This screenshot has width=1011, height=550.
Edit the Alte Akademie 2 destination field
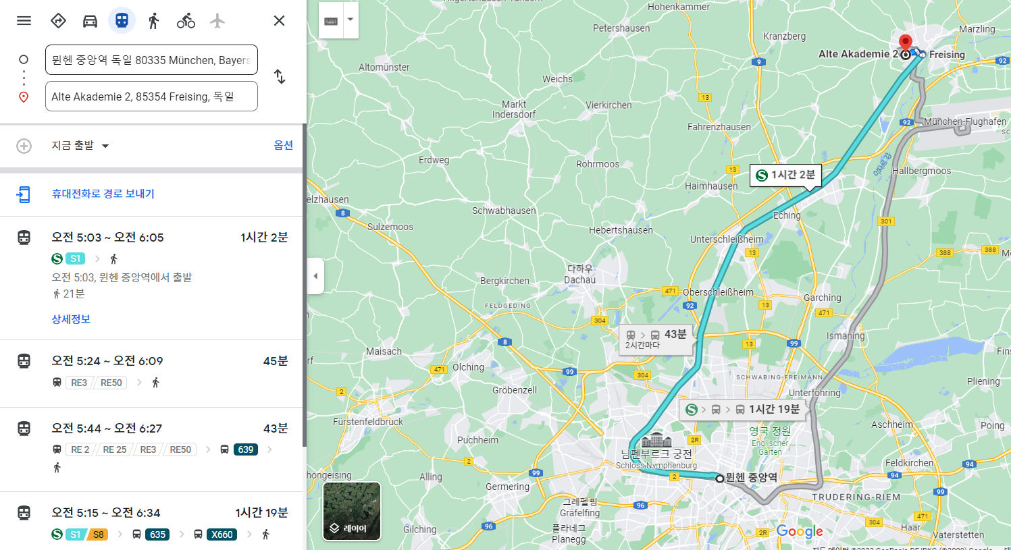tap(151, 97)
